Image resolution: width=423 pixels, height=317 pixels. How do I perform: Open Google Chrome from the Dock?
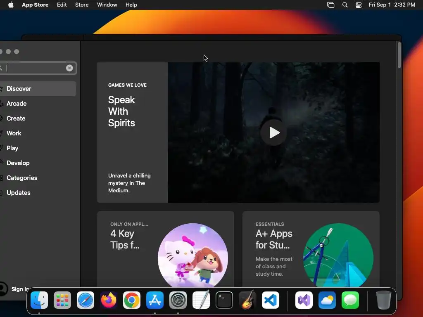132,300
